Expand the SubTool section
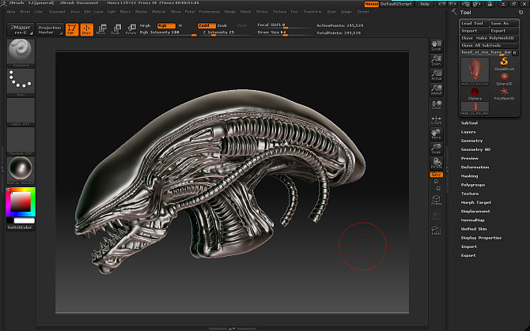Viewport: 530px width, 331px height. click(x=470, y=123)
